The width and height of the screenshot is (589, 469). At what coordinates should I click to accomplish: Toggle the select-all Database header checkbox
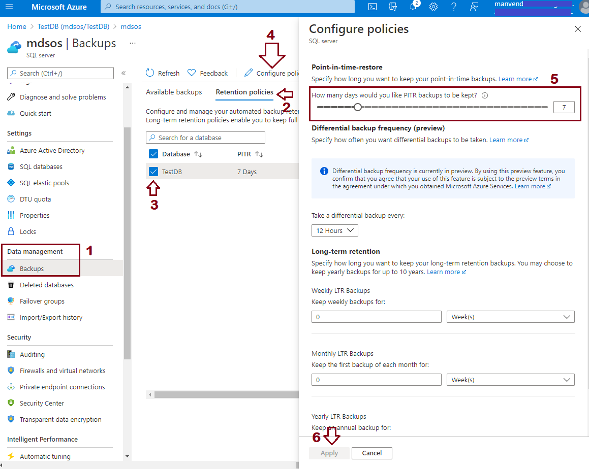coord(153,154)
